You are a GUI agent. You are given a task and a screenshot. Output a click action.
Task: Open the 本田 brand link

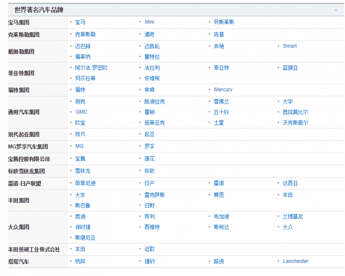pos(80,249)
